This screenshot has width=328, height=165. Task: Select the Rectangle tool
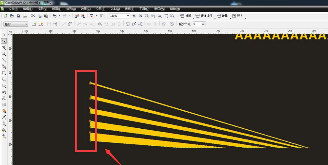click(x=4, y=73)
